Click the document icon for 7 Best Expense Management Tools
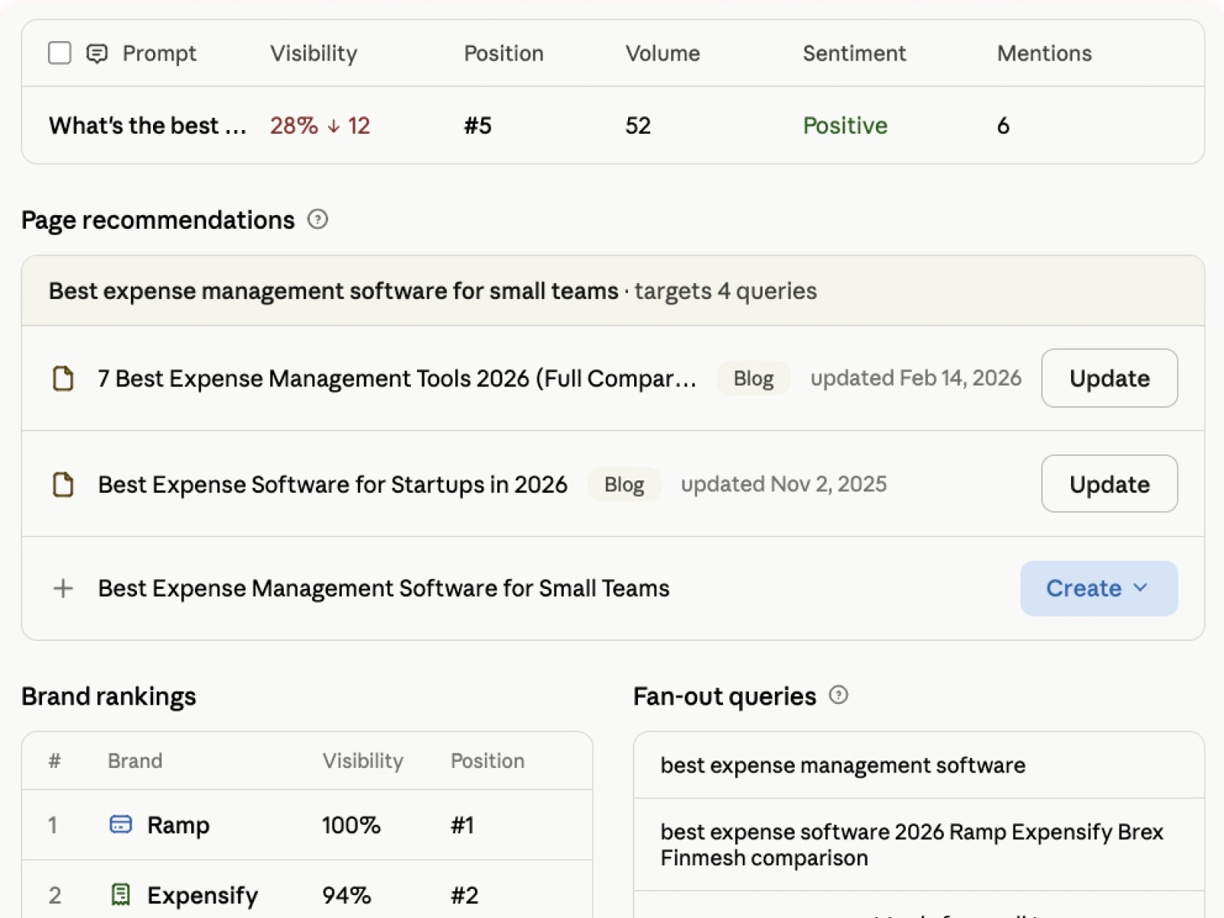This screenshot has width=1224, height=918. pyautogui.click(x=63, y=379)
